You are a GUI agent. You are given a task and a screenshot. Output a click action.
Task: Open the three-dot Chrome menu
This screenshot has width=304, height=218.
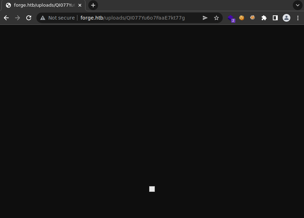tap(298, 18)
